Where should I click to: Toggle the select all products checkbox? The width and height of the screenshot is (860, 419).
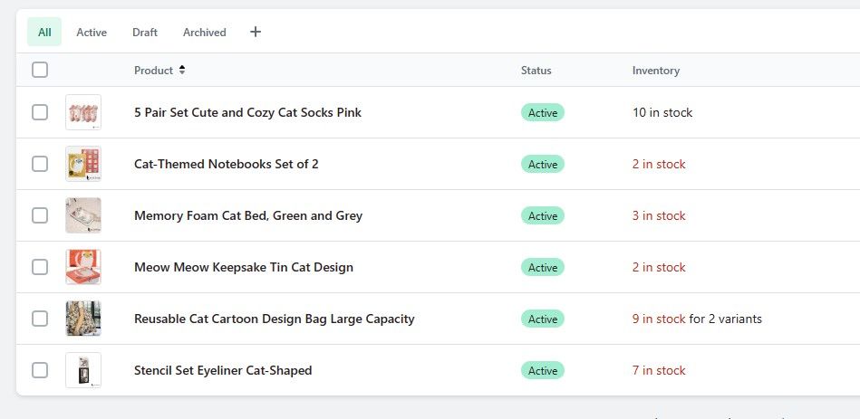pyautogui.click(x=40, y=70)
